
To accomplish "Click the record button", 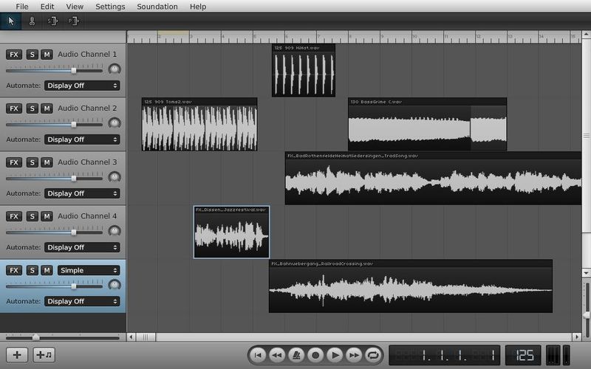I will point(315,355).
